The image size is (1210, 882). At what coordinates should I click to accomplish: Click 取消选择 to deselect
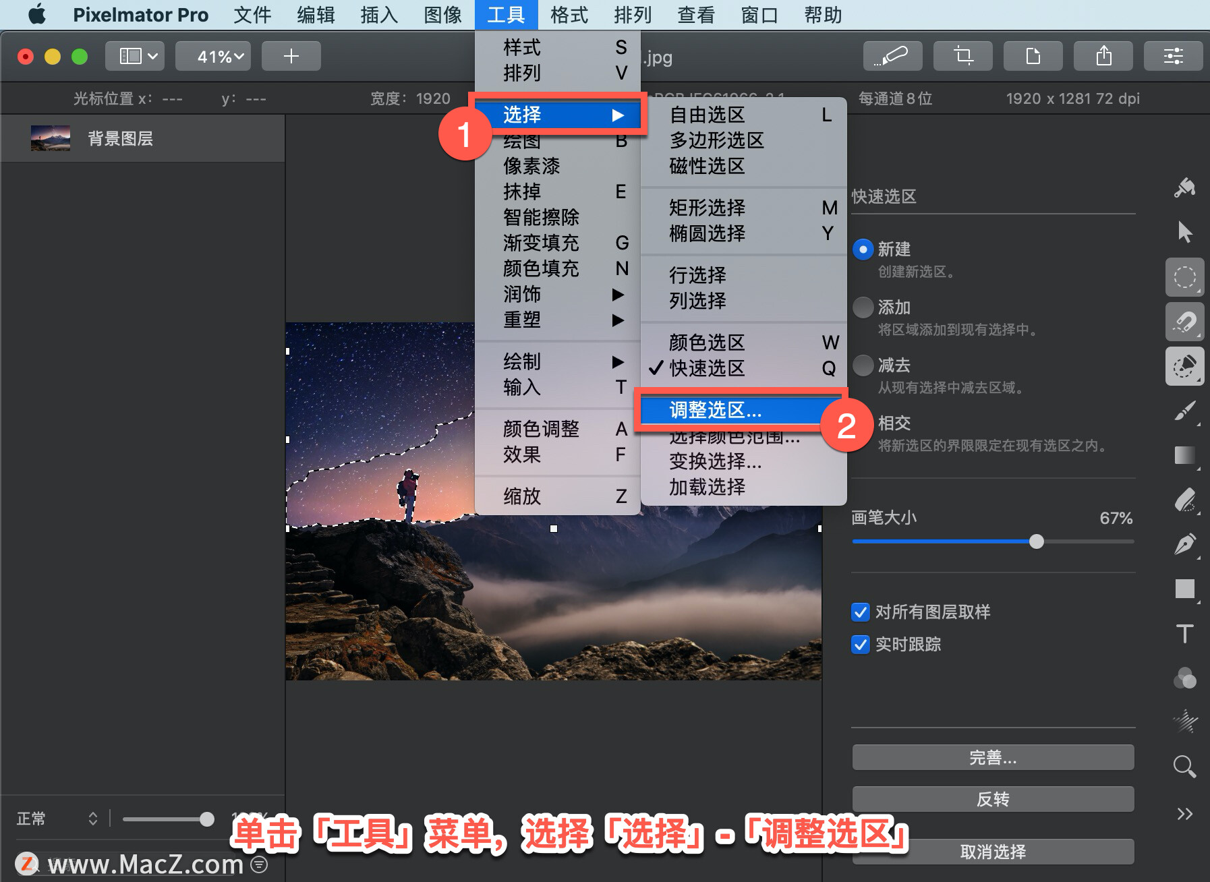[x=993, y=852]
